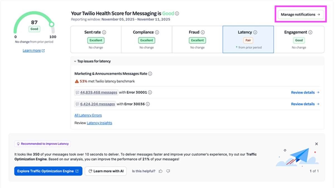Click warning triangle next to 53% benchmark

[76, 82]
